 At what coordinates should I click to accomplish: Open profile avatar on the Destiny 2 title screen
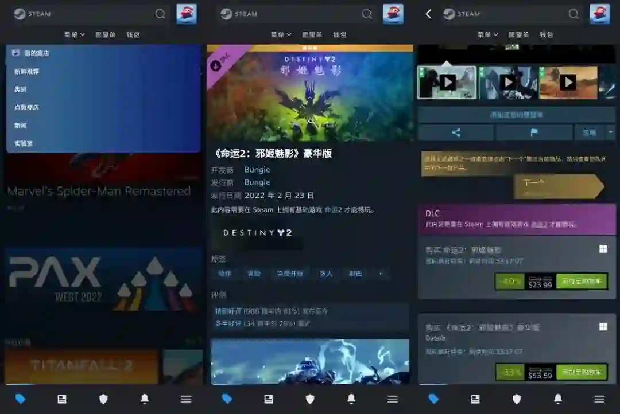pos(393,14)
